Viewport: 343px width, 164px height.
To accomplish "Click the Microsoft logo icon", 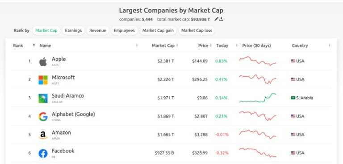I will pyautogui.click(x=43, y=80).
